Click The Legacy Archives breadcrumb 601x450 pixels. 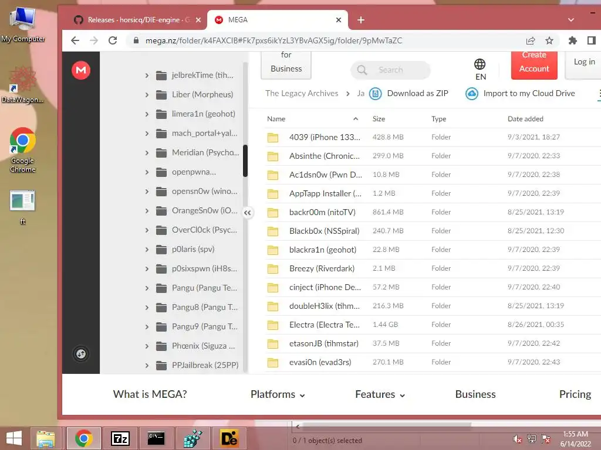pyautogui.click(x=302, y=93)
